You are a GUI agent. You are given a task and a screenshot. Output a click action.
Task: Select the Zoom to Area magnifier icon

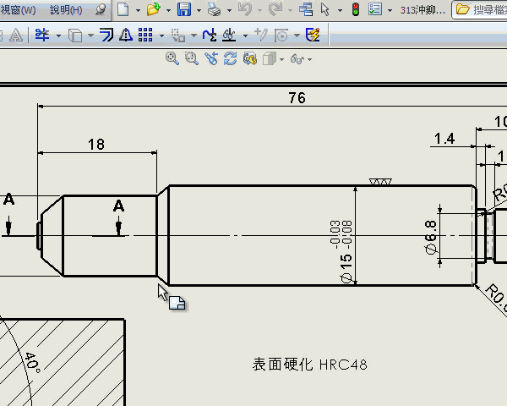coord(192,58)
